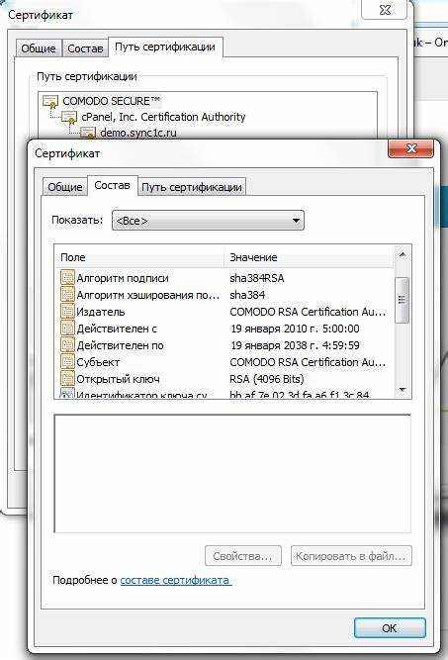The height and width of the screenshot is (660, 448).
Task: Click the icon next to Действителен по
Action: click(67, 345)
